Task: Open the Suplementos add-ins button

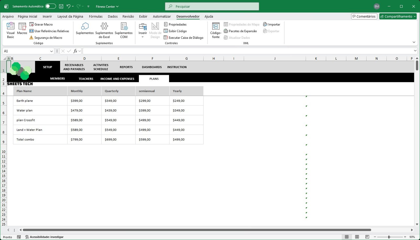Action: point(85,29)
